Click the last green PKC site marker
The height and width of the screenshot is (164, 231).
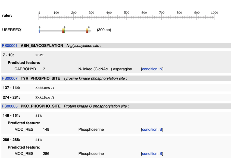click(89, 31)
